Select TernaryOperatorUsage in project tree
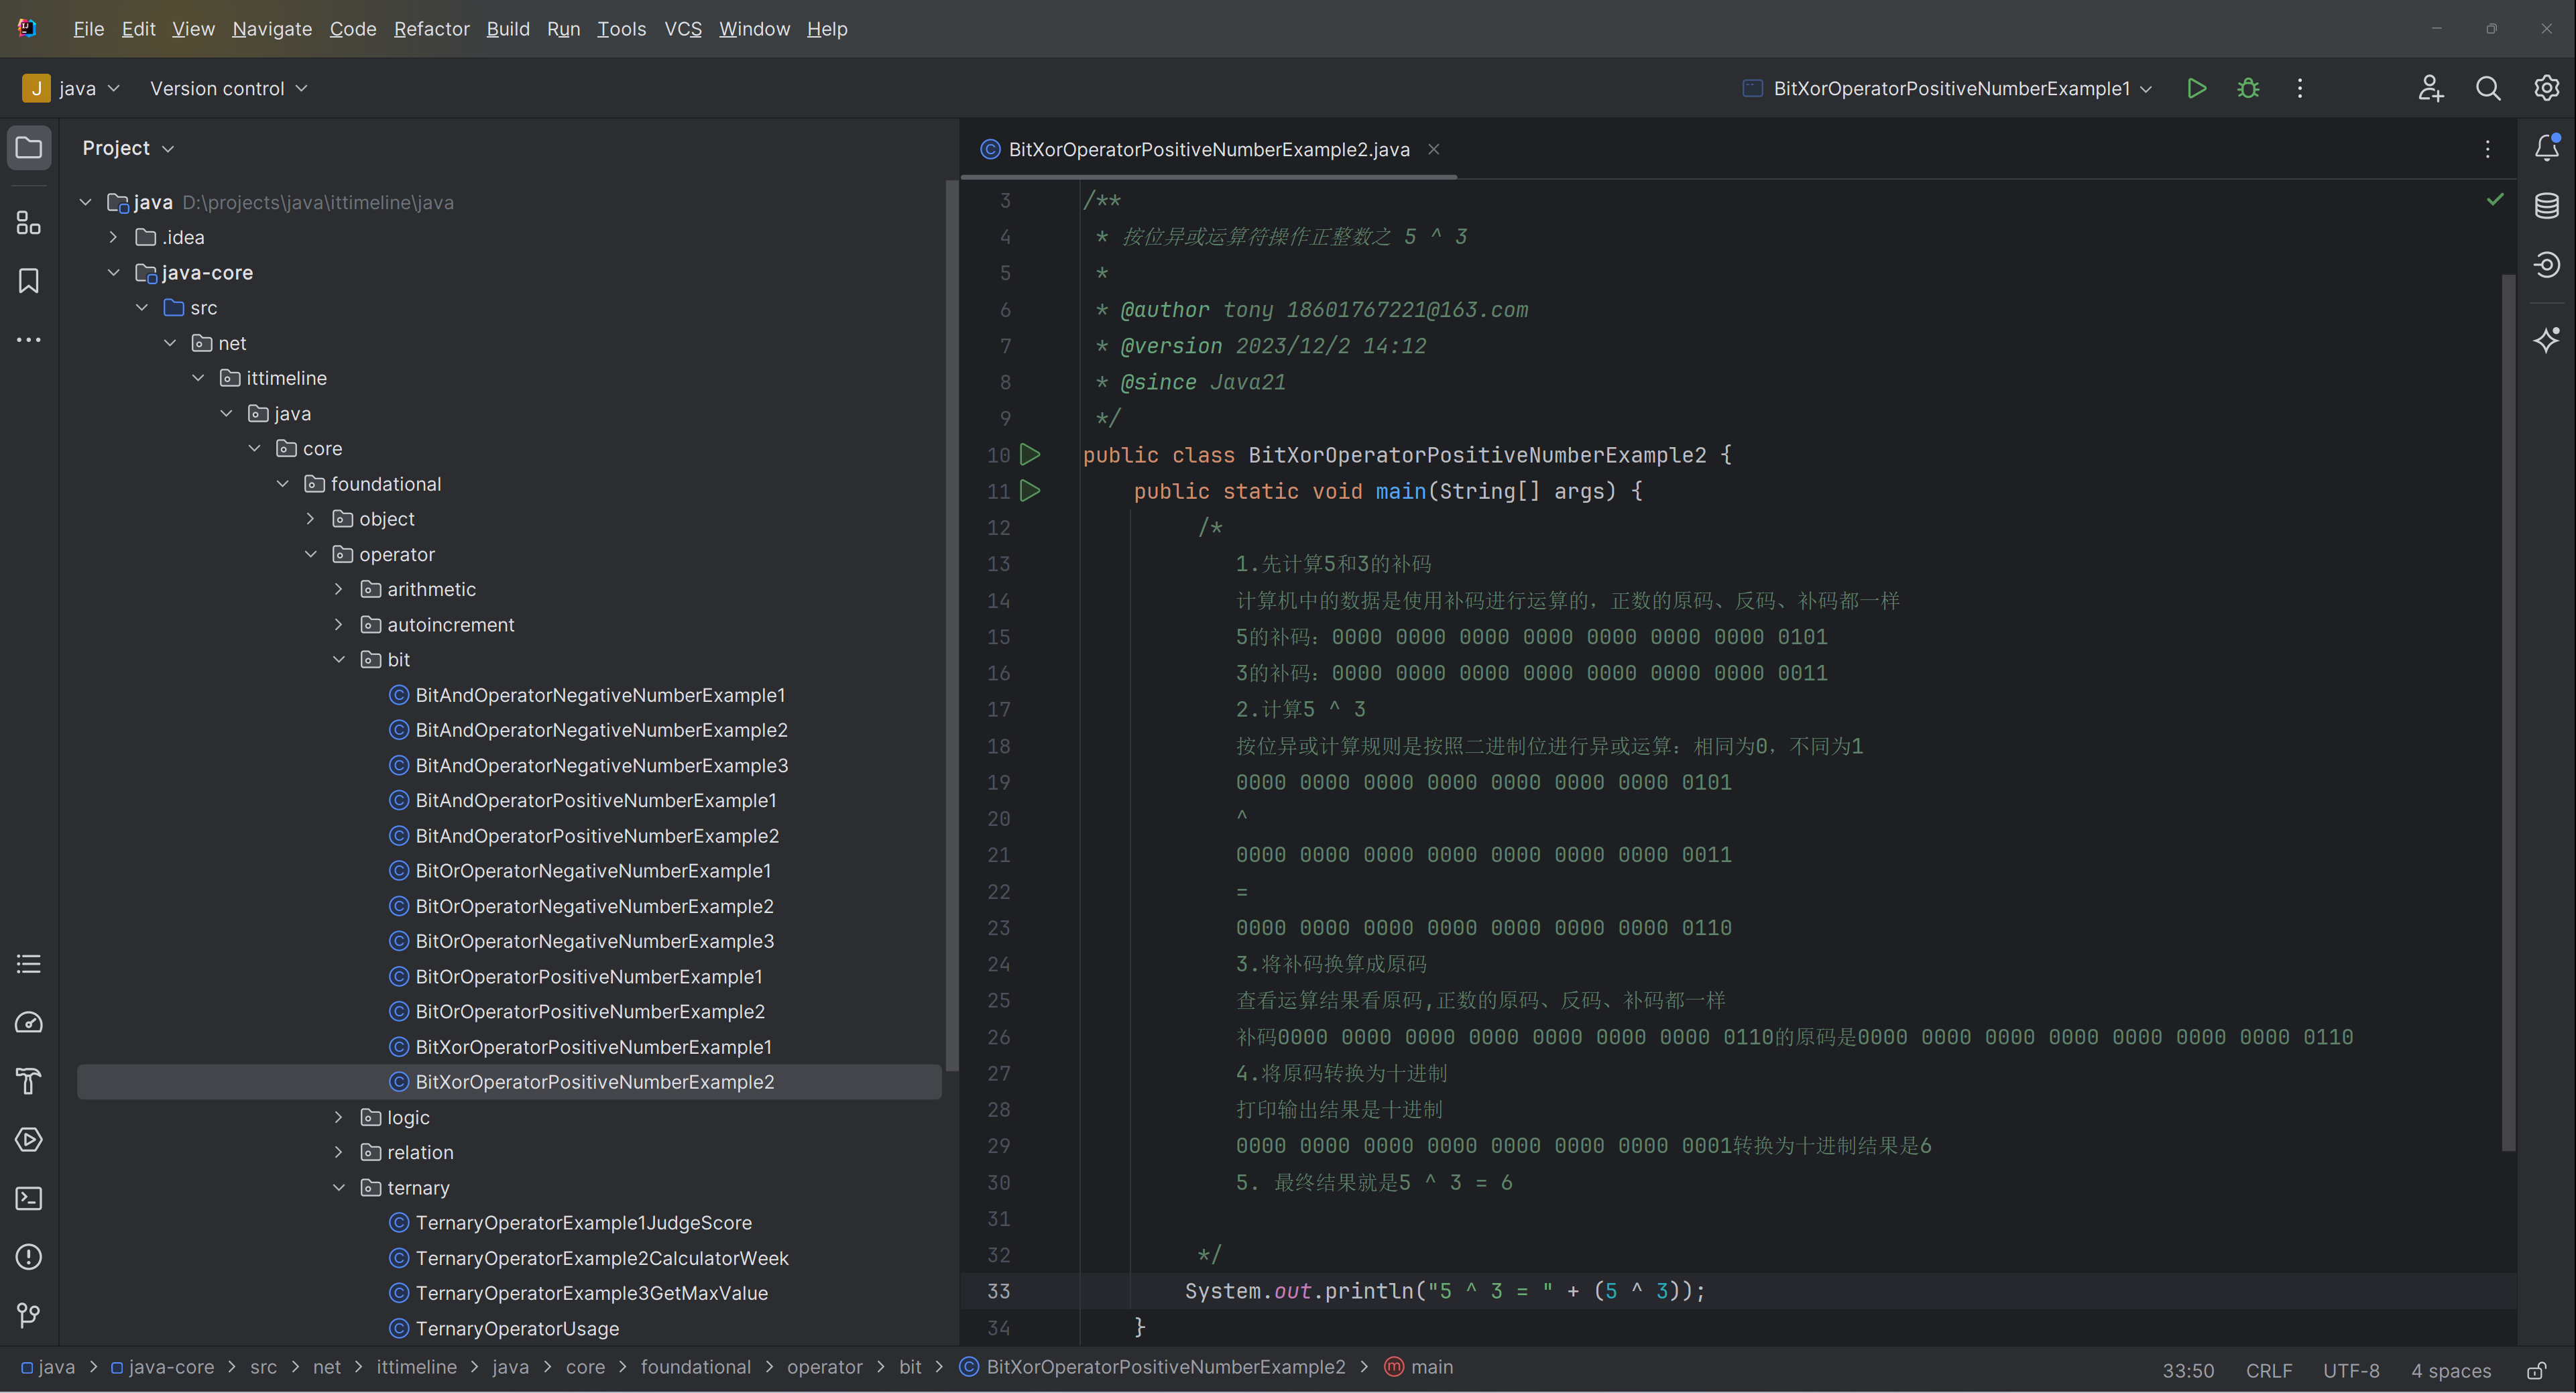2576x1393 pixels. pos(517,1328)
